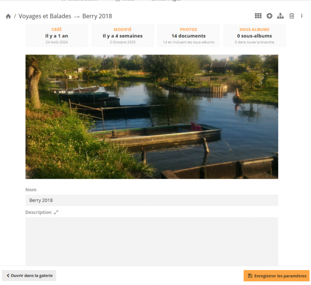Open the album grid view icon

258,16
